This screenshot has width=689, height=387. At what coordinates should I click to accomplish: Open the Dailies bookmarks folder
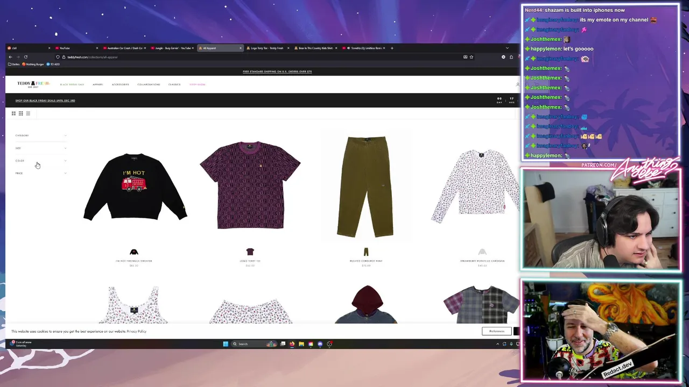14,64
